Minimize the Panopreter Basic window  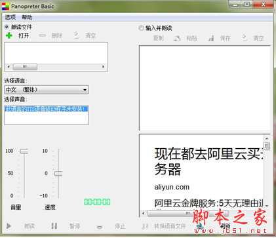pyautogui.click(x=235, y=5)
